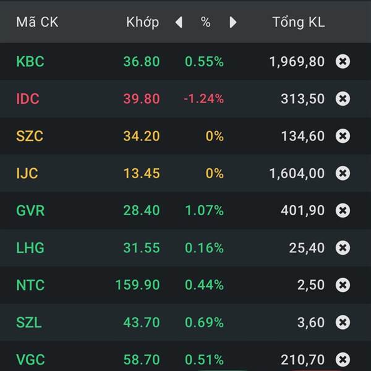
Task: Delete NTC stock row
Action: [343, 285]
